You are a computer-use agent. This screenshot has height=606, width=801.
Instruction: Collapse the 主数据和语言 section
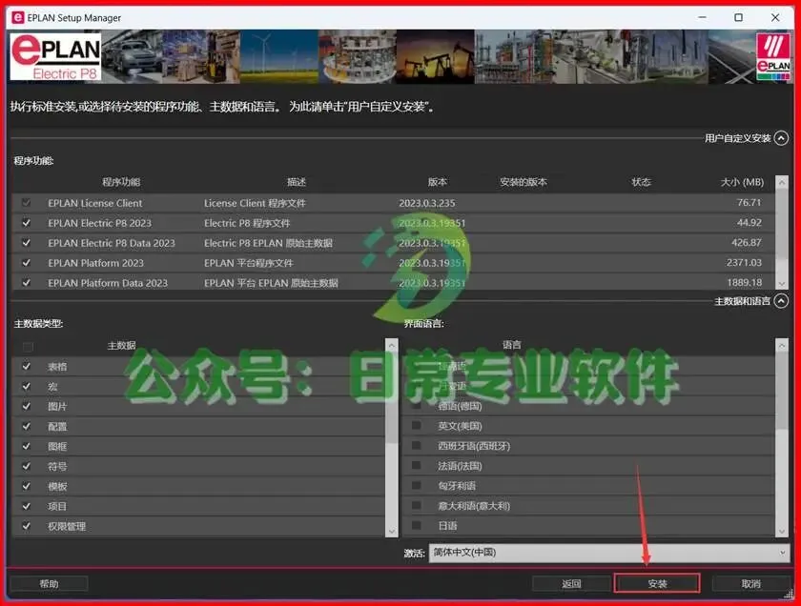coord(781,301)
